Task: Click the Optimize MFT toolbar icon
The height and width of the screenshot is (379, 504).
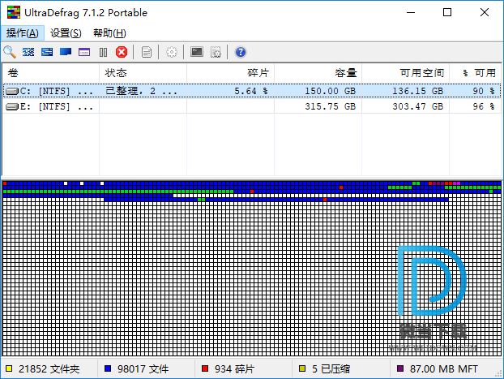Action: coord(84,52)
